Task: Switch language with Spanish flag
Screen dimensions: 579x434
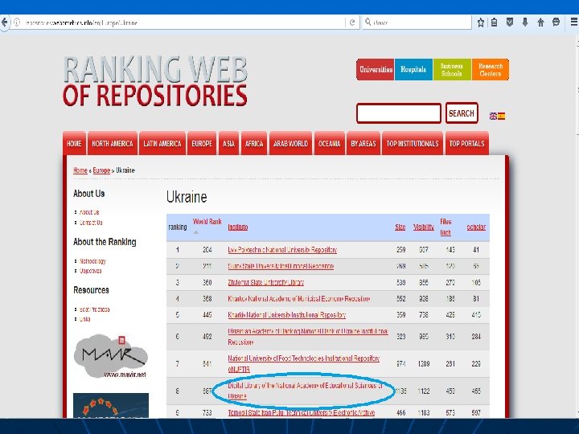Action: (501, 116)
